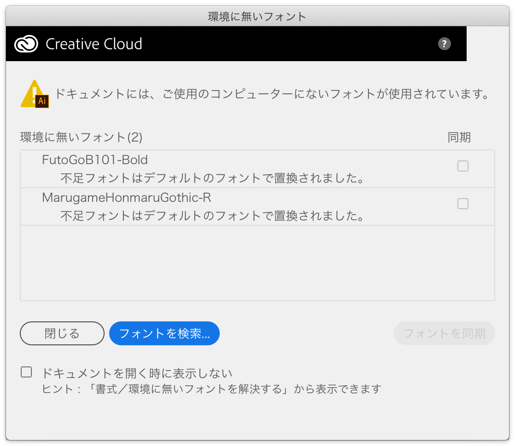
Task: Click the ヒント hint text line
Action: 212,389
